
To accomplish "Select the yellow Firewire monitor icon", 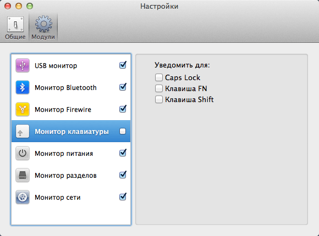I will coord(23,109).
